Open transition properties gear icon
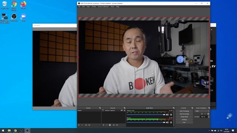The width and height of the screenshot is (237, 133). 208,114
